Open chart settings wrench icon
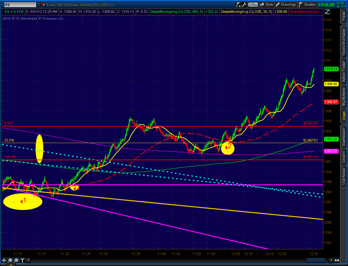Screen dimensions: 348x266 tap(244, 4)
